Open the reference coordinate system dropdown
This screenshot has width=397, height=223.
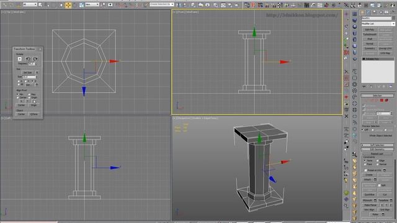tap(92, 4)
